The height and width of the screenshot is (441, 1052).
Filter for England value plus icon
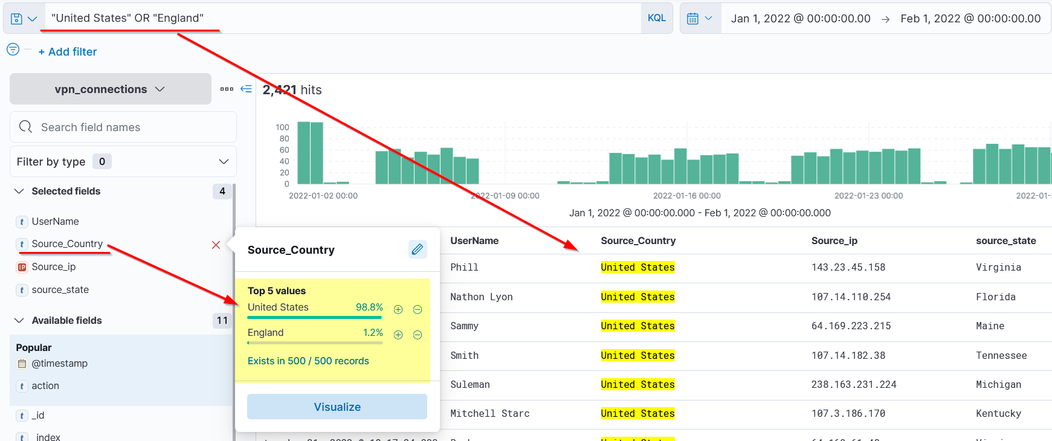click(398, 335)
